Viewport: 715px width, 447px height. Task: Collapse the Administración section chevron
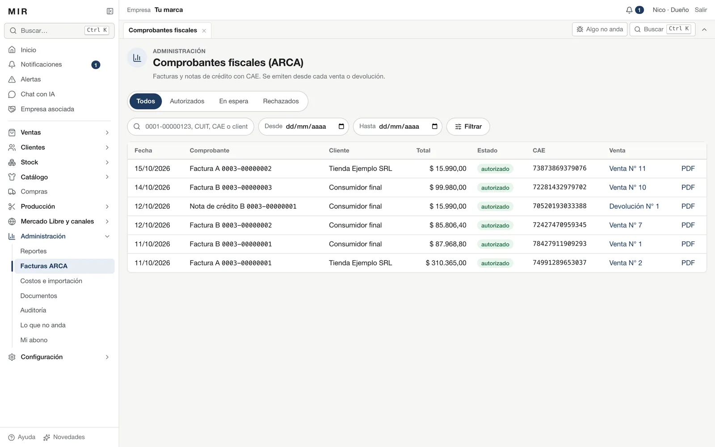point(107,236)
